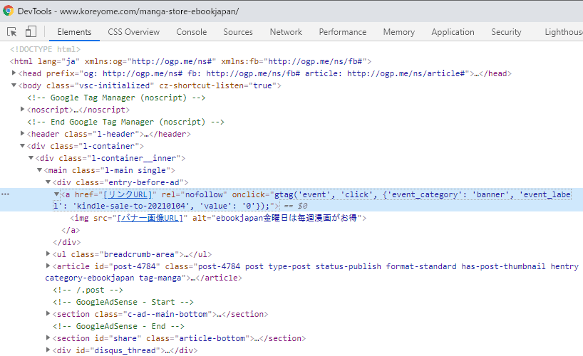Click the vsc-initialized class value
This screenshot has width=583, height=356.
(x=115, y=85)
